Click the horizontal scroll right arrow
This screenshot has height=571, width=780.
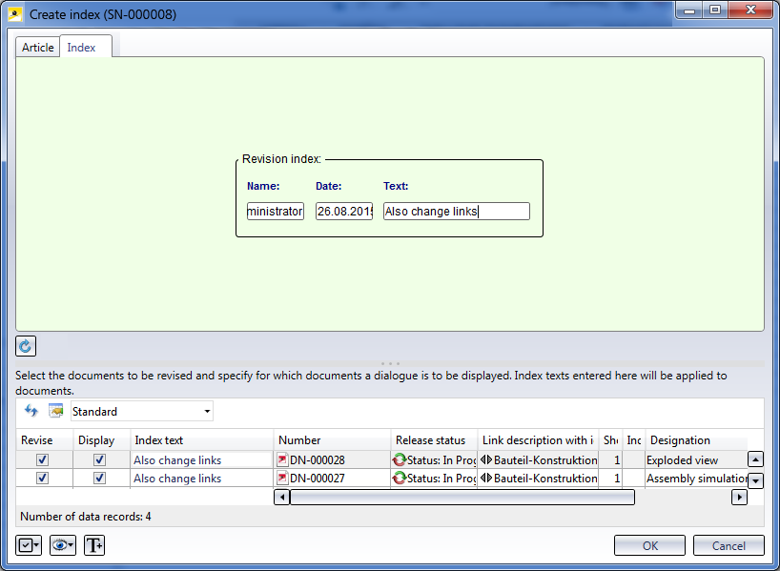(x=739, y=497)
